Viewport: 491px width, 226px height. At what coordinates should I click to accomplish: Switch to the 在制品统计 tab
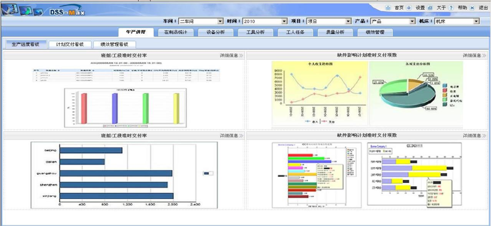point(176,33)
